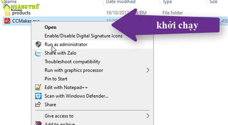Select Scan with Windows Defender
The height and width of the screenshot is (125, 228).
click(76, 96)
